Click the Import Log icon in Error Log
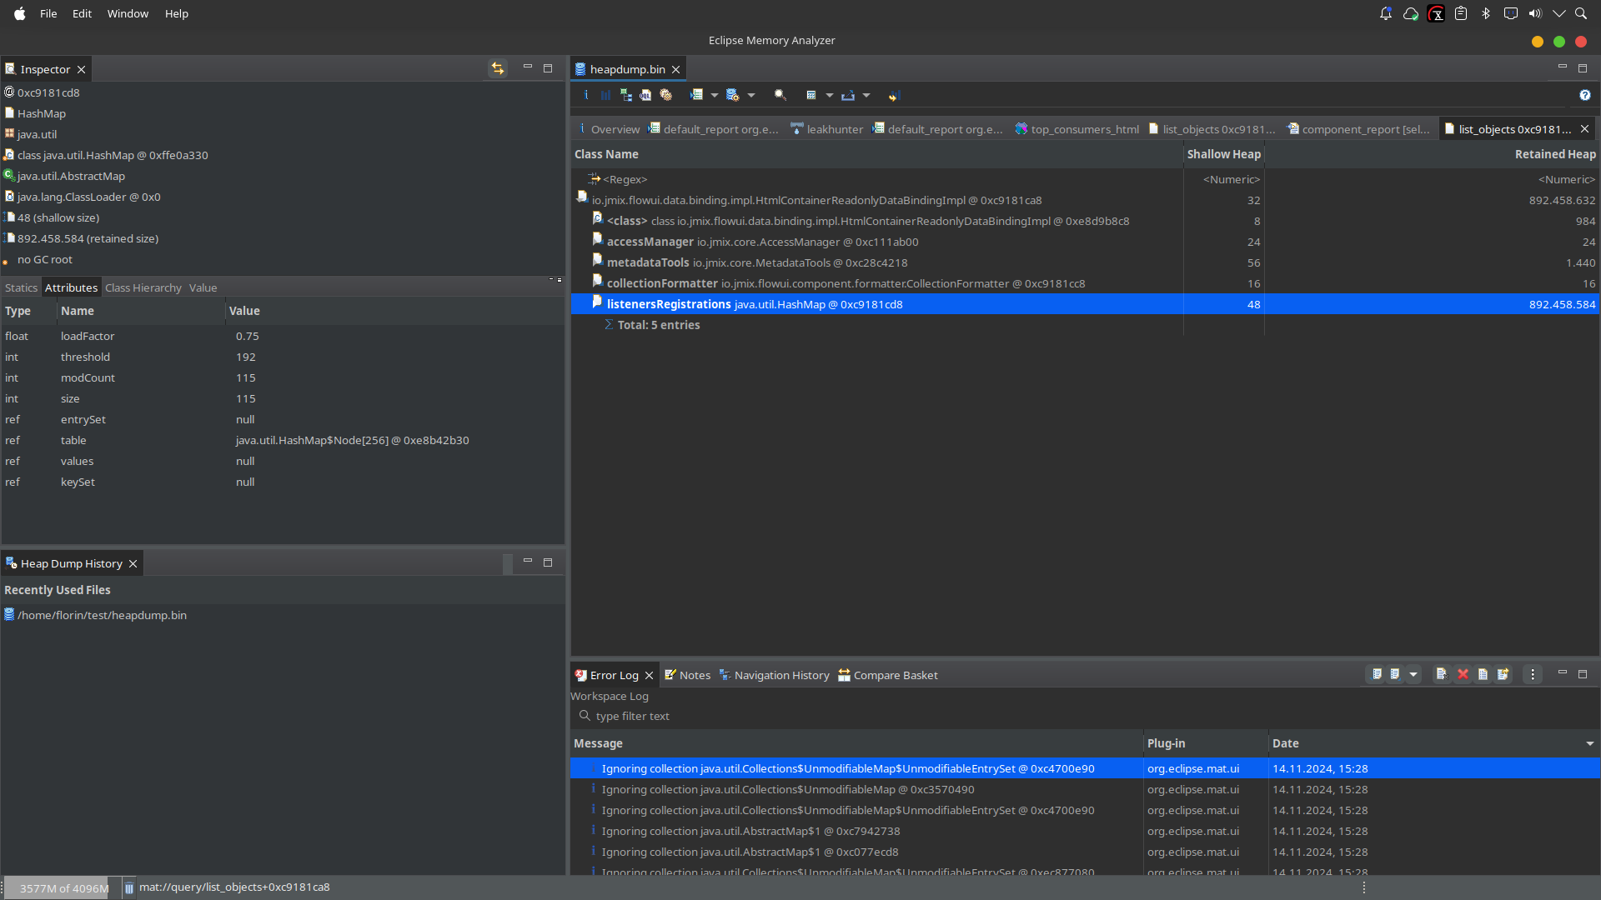1601x900 pixels. tap(1395, 674)
